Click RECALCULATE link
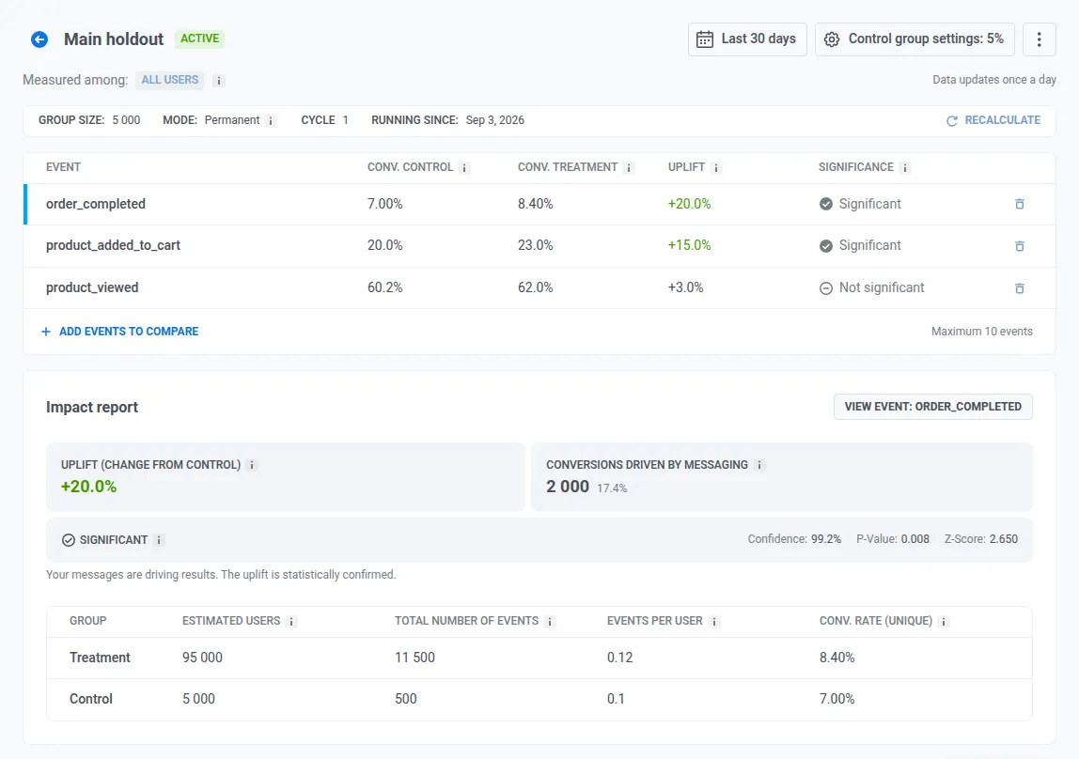 pyautogui.click(x=993, y=120)
